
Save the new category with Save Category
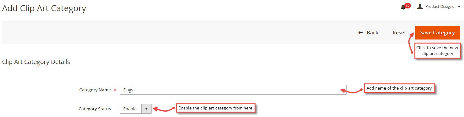point(437,33)
